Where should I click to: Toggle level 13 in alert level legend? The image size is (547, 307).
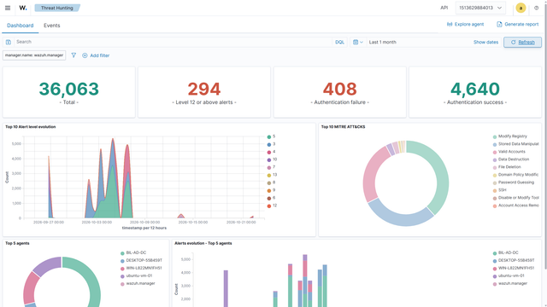(272, 175)
